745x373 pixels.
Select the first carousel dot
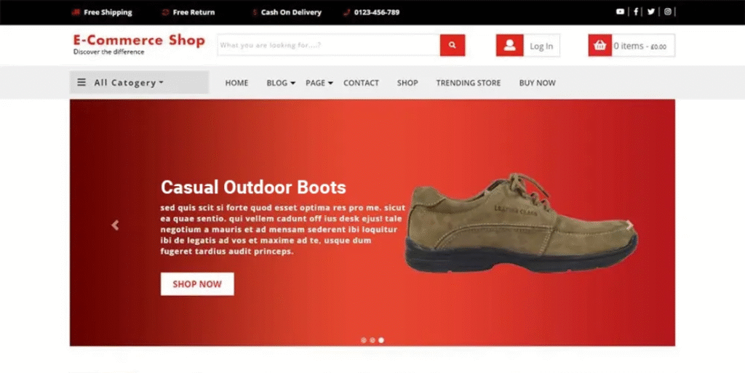[x=364, y=340]
